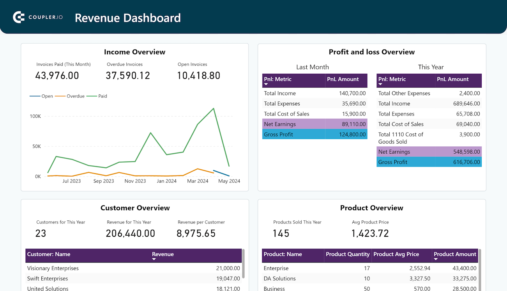Click the Open Invoices value 10,418.80
Image resolution: width=507 pixels, height=291 pixels.
click(199, 76)
